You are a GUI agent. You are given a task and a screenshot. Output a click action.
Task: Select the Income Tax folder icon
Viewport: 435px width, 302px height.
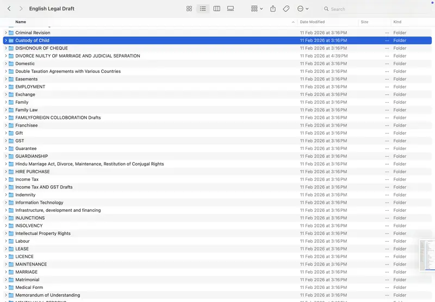pyautogui.click(x=11, y=180)
